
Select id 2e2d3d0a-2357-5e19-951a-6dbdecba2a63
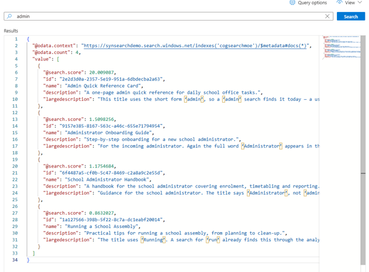point(111,79)
